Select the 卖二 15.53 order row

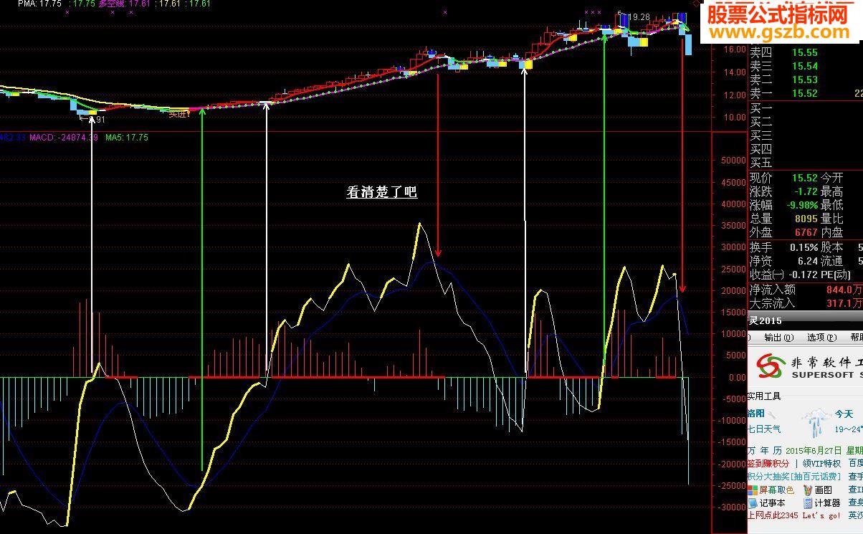[x=806, y=80]
